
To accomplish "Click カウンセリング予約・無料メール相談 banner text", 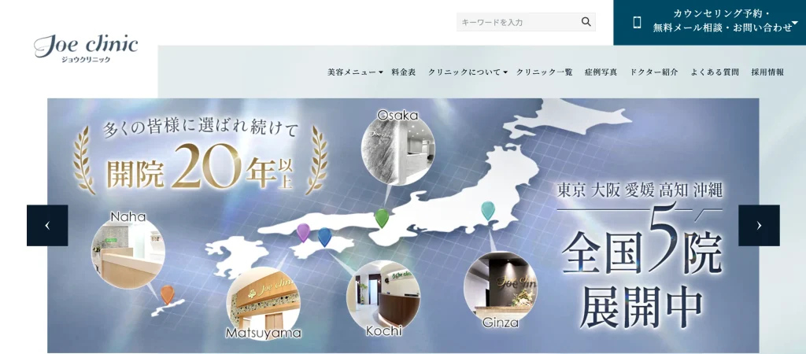I will tap(723, 21).
